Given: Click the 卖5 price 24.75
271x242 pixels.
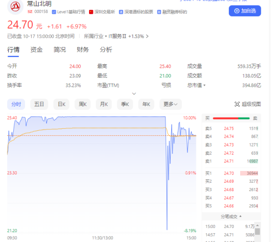Looking at the screenshot, I should (x=229, y=128).
